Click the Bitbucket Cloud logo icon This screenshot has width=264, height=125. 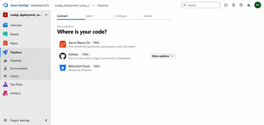[x=63, y=68]
